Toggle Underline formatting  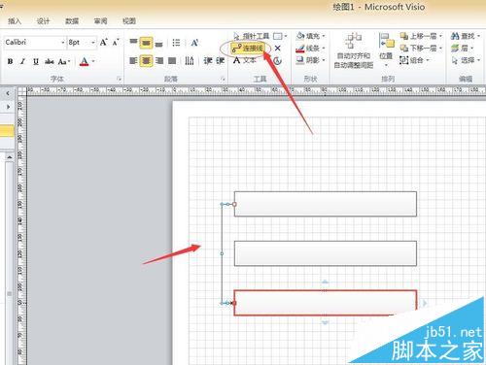click(x=36, y=61)
